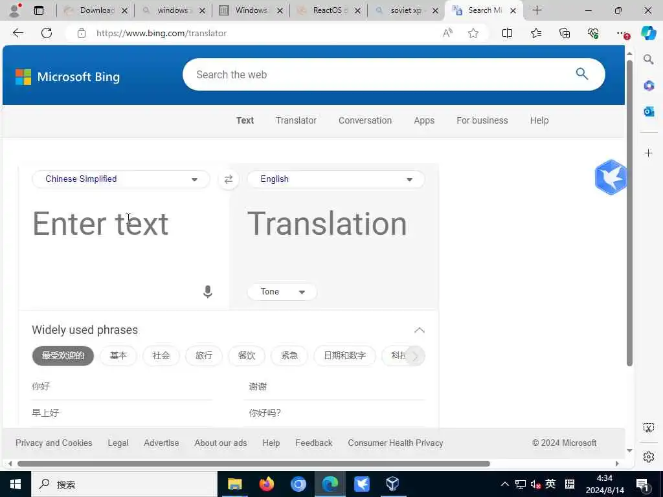Open Firefox from the taskbar

pyautogui.click(x=266, y=484)
